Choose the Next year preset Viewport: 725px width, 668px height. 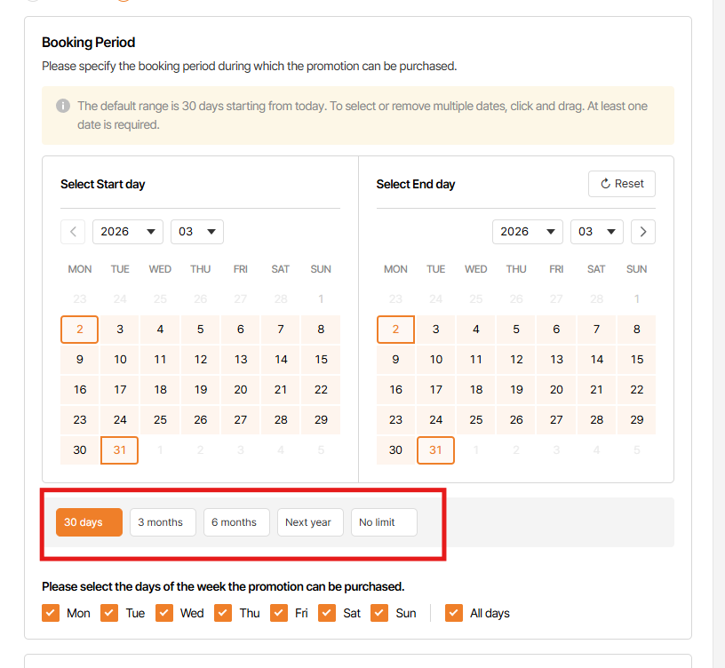pos(310,522)
